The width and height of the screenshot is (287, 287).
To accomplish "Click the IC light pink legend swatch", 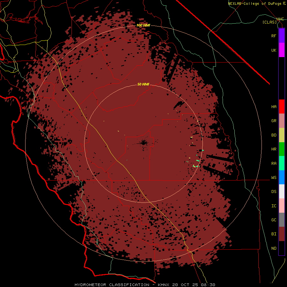I will (x=282, y=206).
